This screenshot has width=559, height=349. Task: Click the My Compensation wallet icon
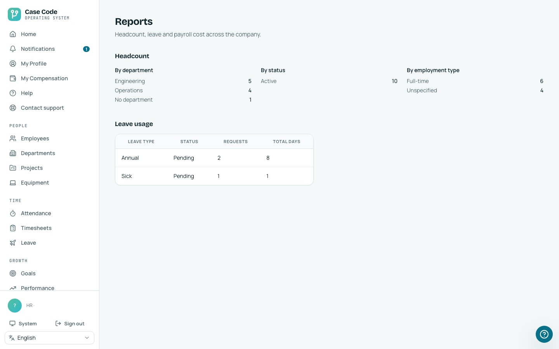pos(13,78)
